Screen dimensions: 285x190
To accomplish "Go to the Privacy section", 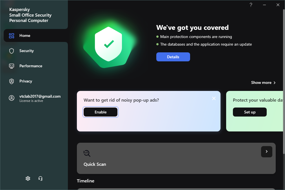I will click(26, 81).
